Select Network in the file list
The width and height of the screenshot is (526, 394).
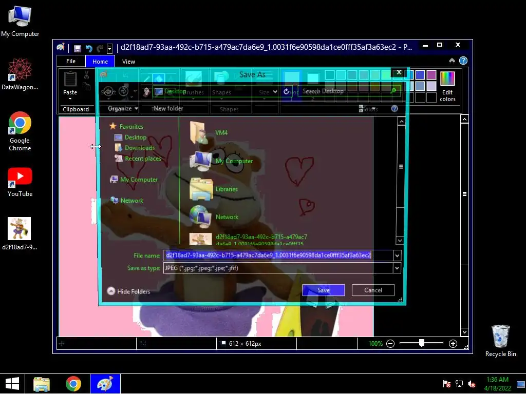point(214,217)
